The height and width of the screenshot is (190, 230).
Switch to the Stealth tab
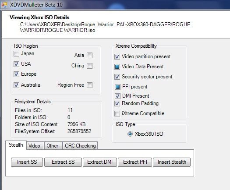16,145
